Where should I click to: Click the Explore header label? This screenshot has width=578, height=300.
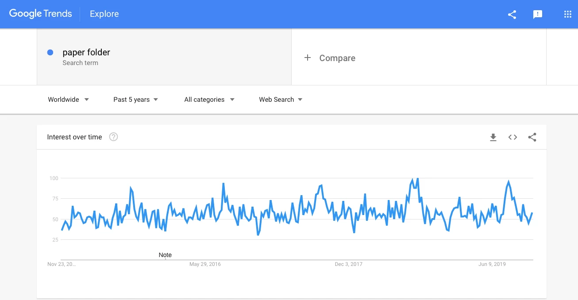pyautogui.click(x=104, y=14)
